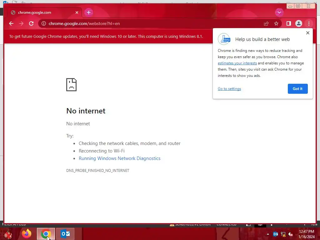Open the clock showing 12:47 PM
The image size is (320, 240).
coord(307,234)
